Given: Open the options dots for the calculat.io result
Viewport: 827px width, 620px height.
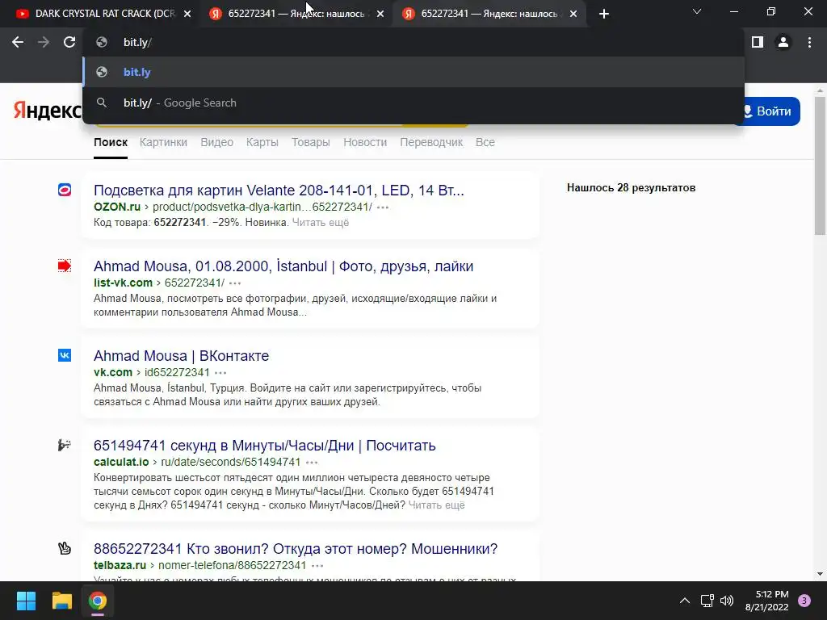Looking at the screenshot, I should coord(312,463).
